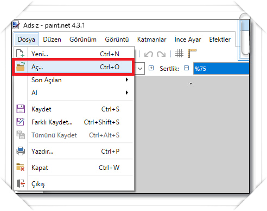Click the Sertlik %75 value field
The image size is (267, 211).
pyautogui.click(x=221, y=69)
